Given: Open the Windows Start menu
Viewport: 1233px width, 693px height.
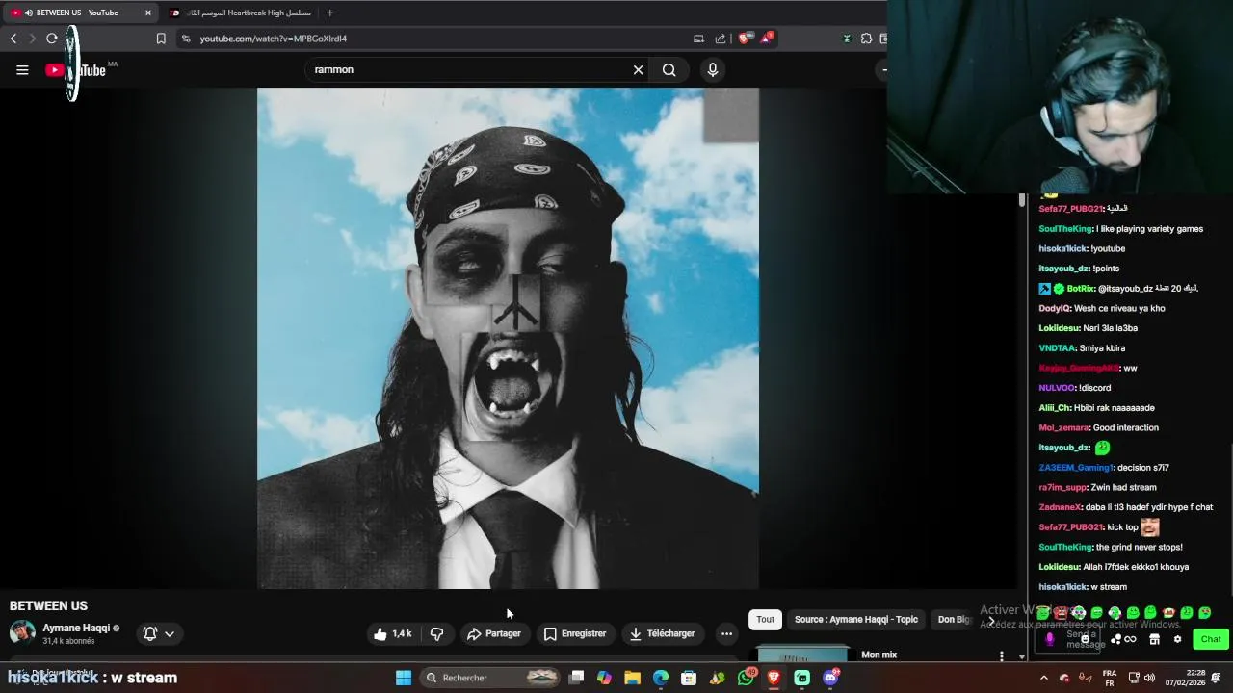Looking at the screenshot, I should 404,678.
